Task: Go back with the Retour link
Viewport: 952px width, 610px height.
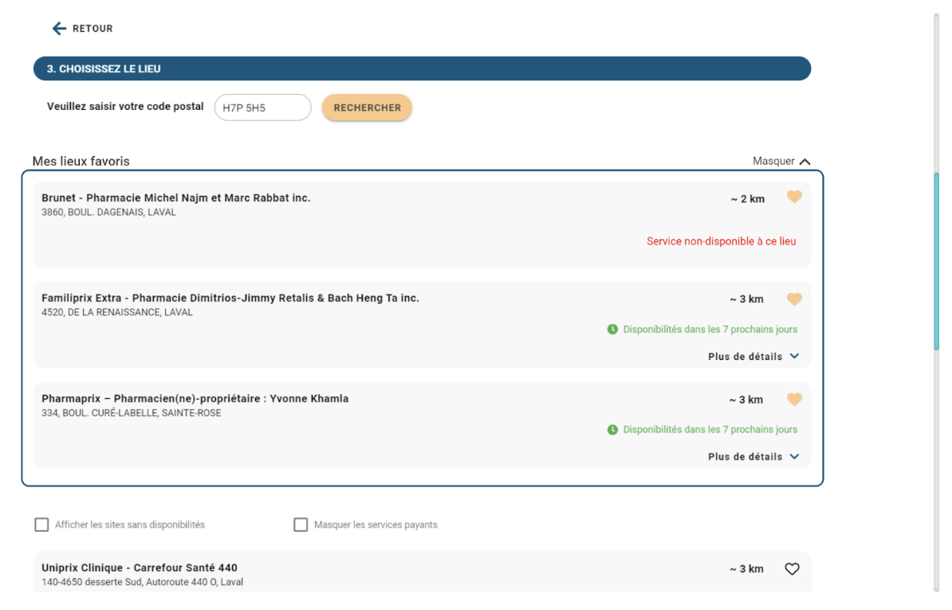Action: (x=83, y=29)
